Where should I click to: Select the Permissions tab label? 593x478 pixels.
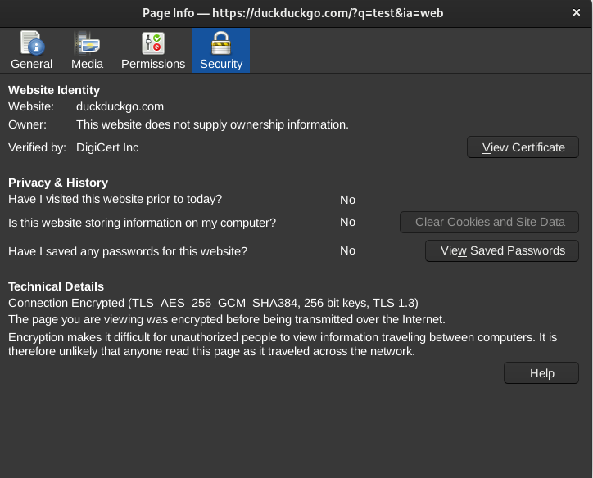[153, 64]
